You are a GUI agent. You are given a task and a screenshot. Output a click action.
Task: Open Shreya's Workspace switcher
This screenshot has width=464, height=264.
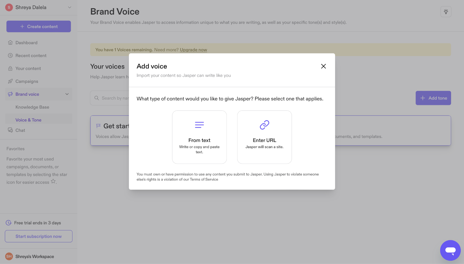click(x=39, y=256)
